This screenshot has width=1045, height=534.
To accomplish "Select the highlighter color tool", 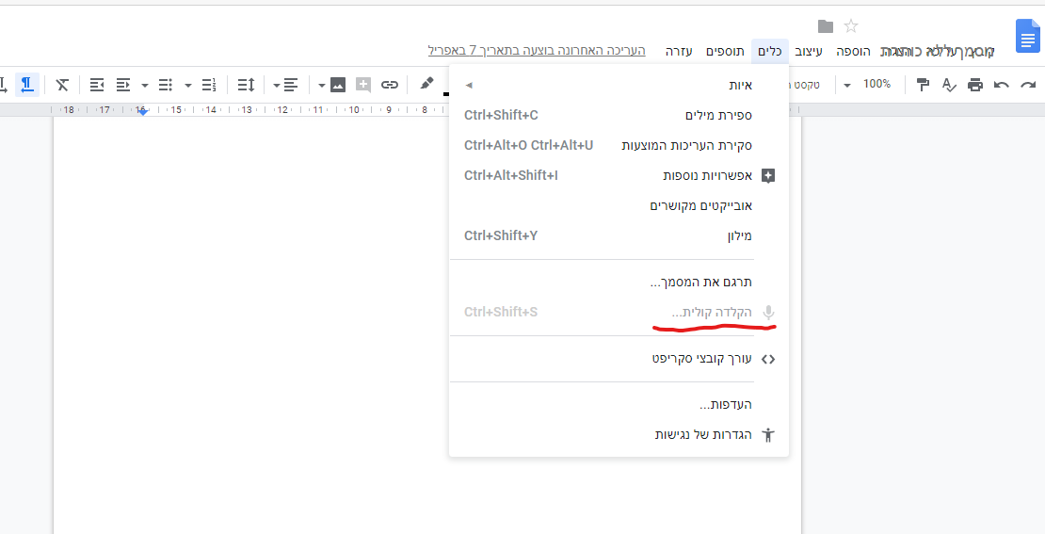I will click(x=426, y=84).
